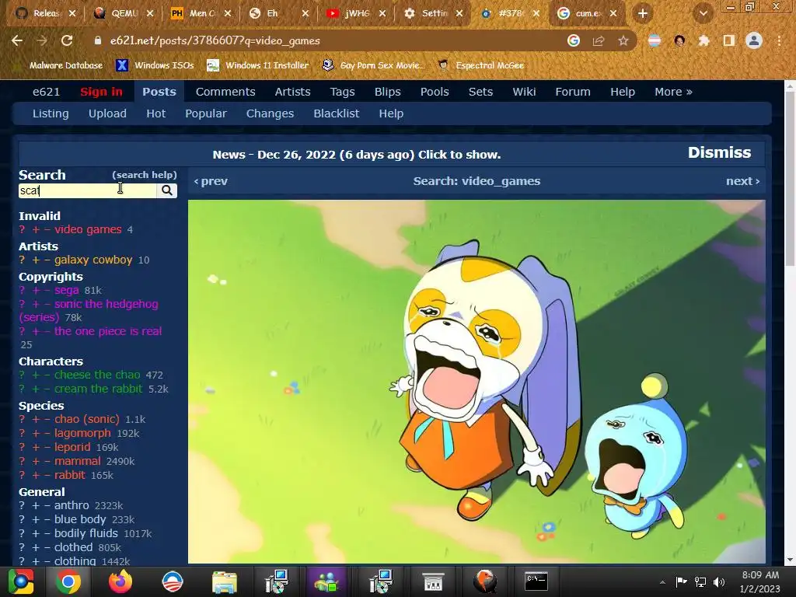Open wiki question mark for blue body
The width and height of the screenshot is (796, 597).
point(22,520)
